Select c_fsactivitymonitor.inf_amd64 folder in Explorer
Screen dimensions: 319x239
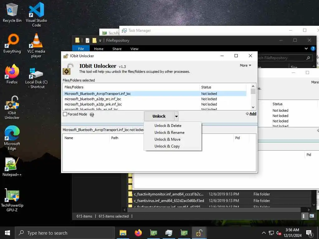[169, 194]
